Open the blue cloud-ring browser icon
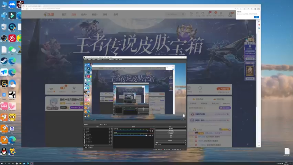This screenshot has width=293, height=165. (x=12, y=84)
